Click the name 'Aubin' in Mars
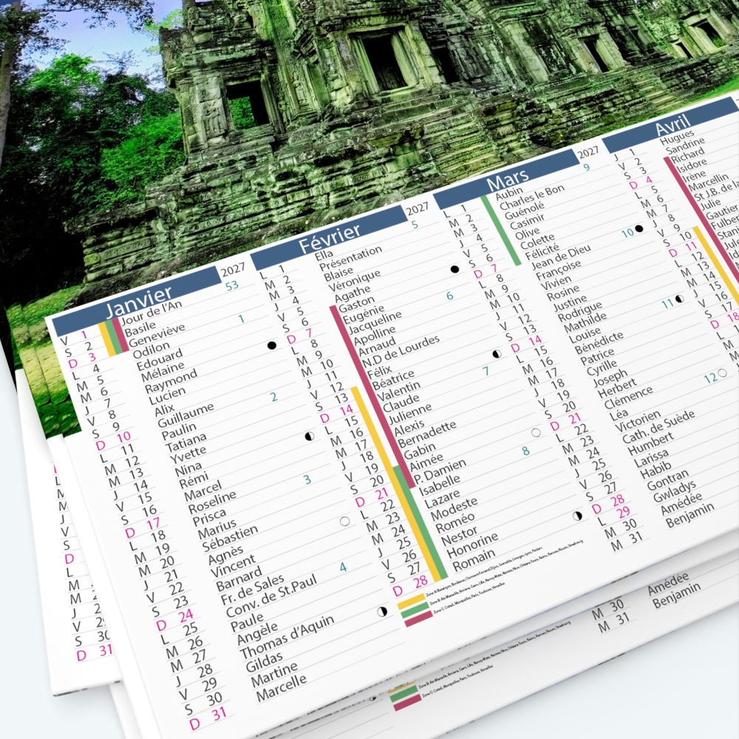 (x=509, y=193)
